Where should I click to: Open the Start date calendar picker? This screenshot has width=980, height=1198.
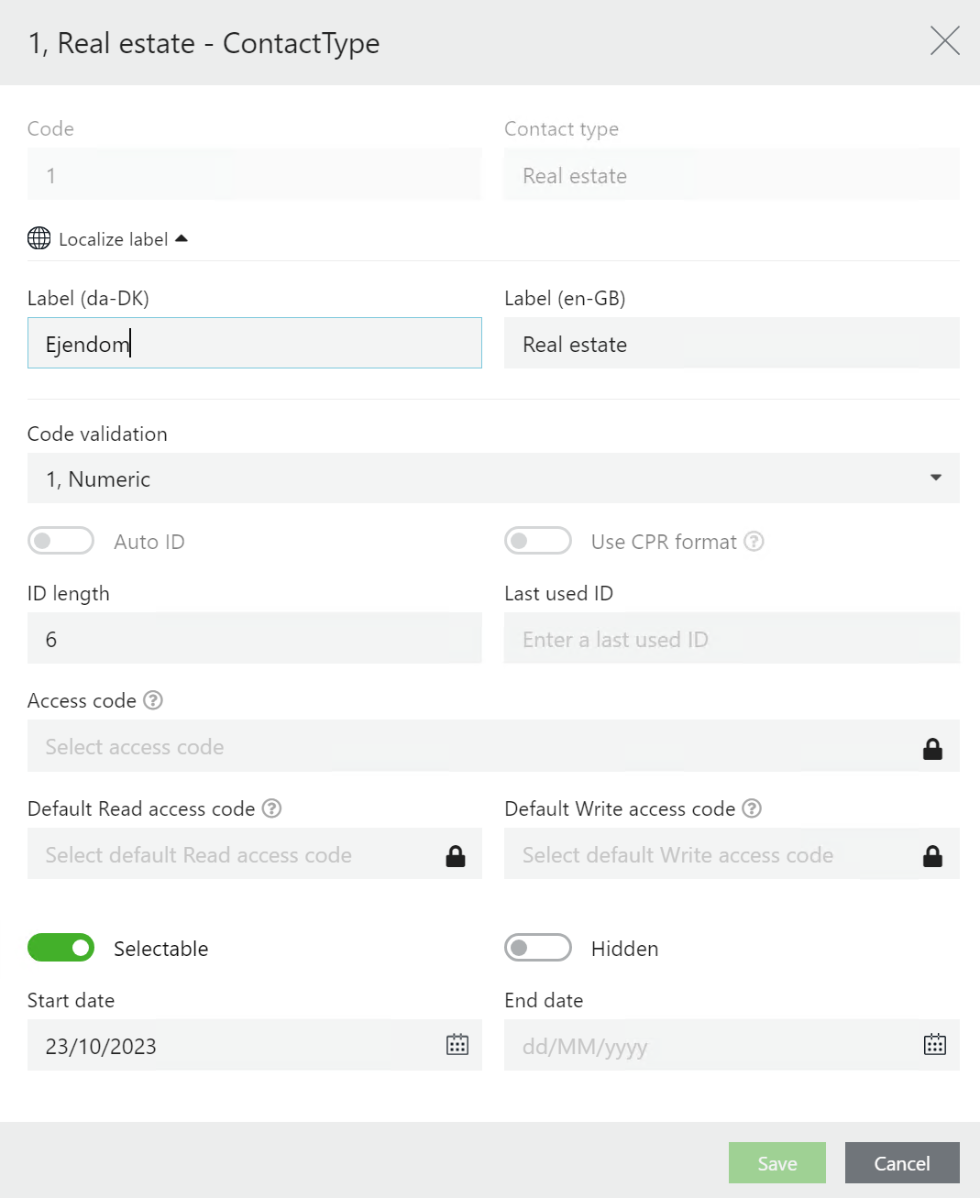tap(457, 1045)
